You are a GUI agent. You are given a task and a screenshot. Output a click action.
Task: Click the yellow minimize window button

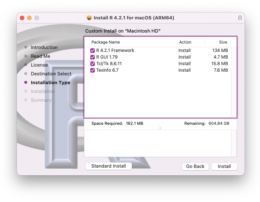29,18
